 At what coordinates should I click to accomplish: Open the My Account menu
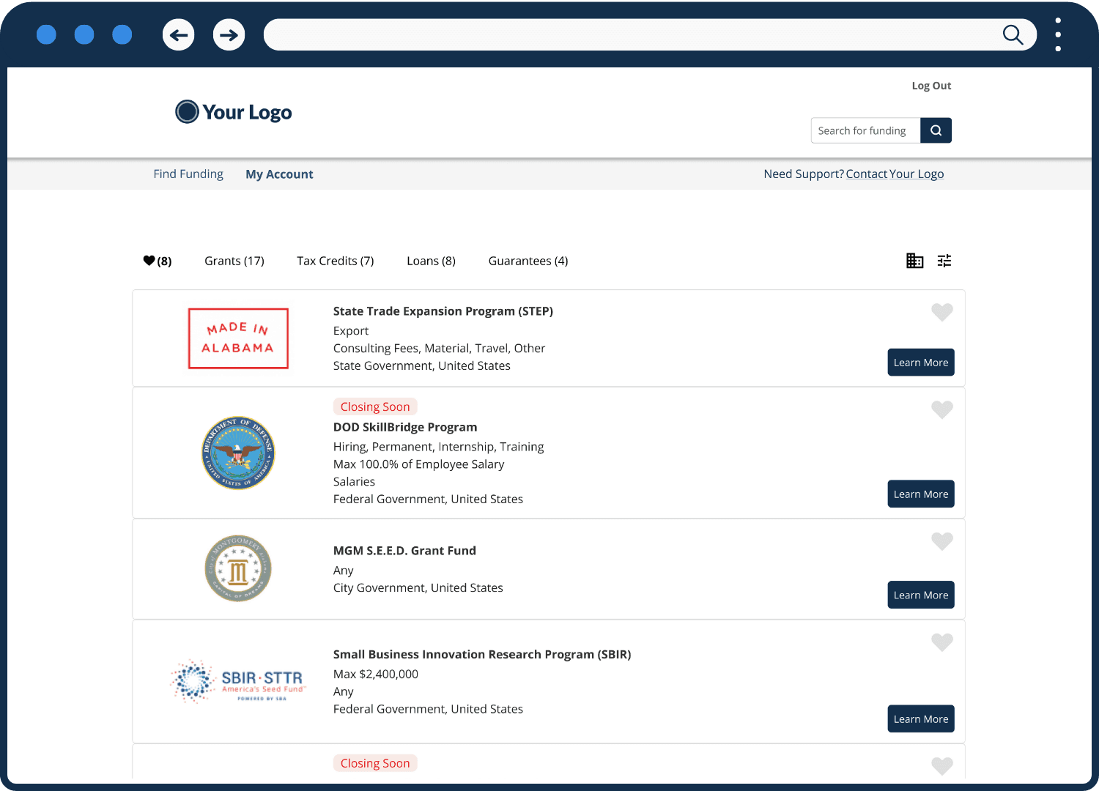[x=279, y=174]
